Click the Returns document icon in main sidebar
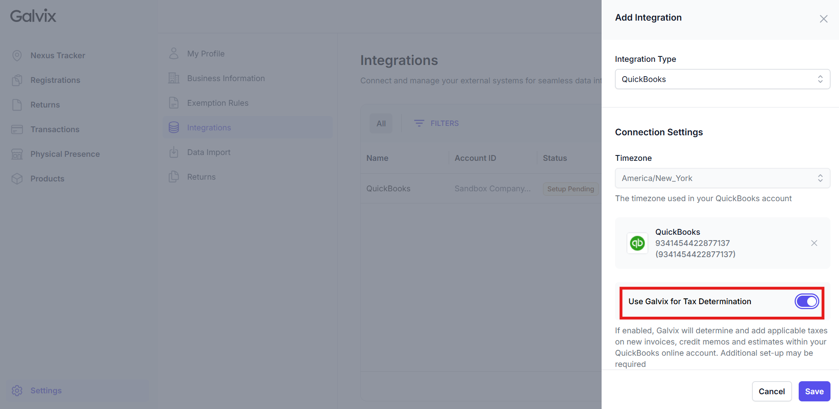This screenshot has height=409, width=839. coord(17,105)
